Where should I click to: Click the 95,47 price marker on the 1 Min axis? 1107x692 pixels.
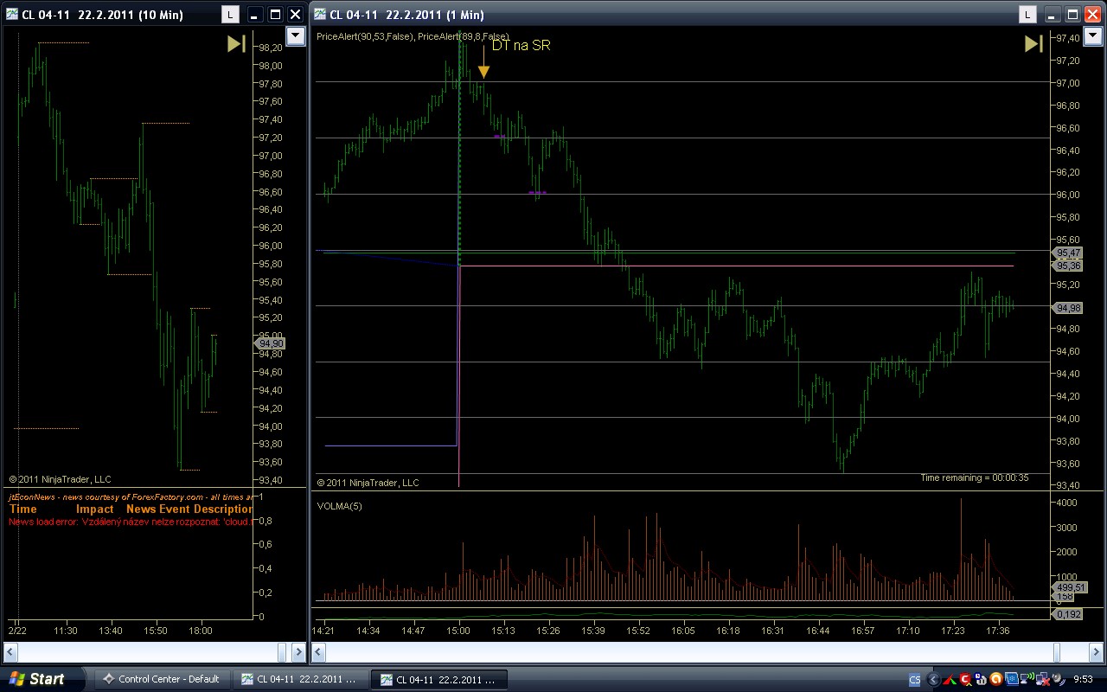[x=1068, y=253]
